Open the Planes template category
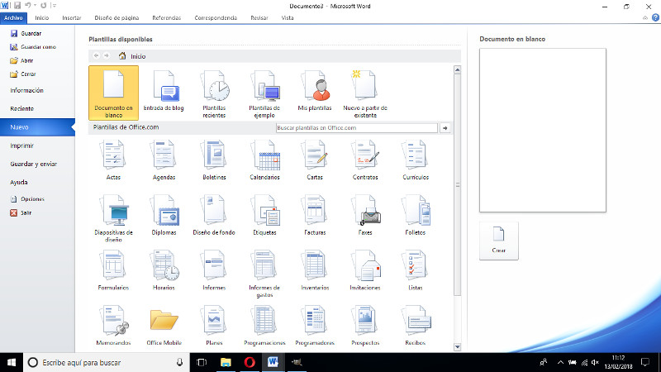 click(214, 326)
